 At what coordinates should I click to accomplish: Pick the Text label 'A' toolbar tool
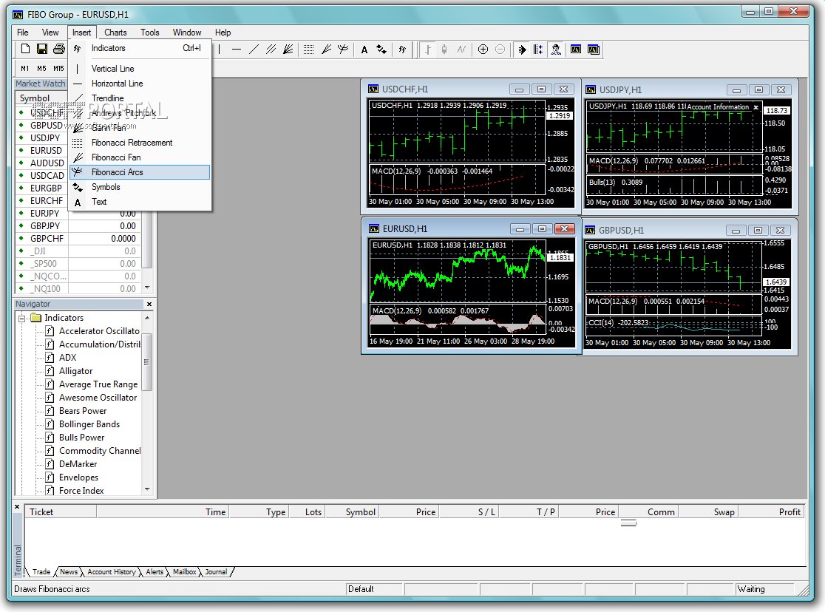click(x=364, y=50)
